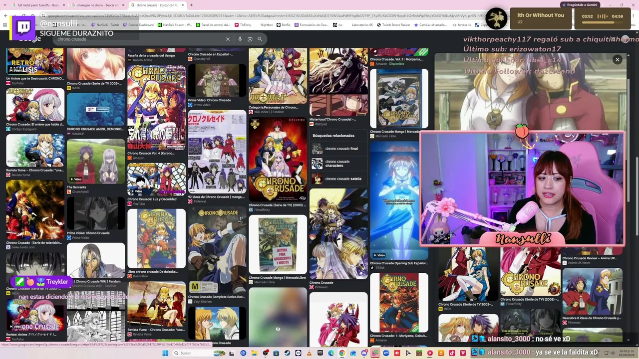
Task: Open Google Lens image search
Action: pos(250,39)
